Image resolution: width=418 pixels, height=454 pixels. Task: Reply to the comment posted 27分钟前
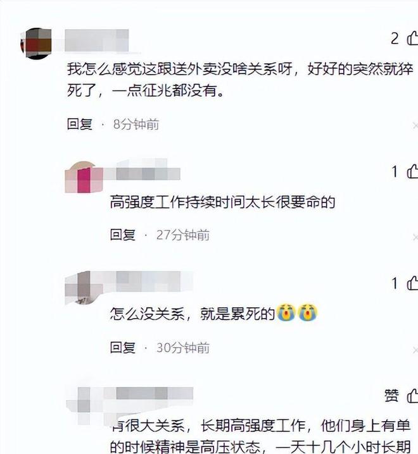click(123, 235)
